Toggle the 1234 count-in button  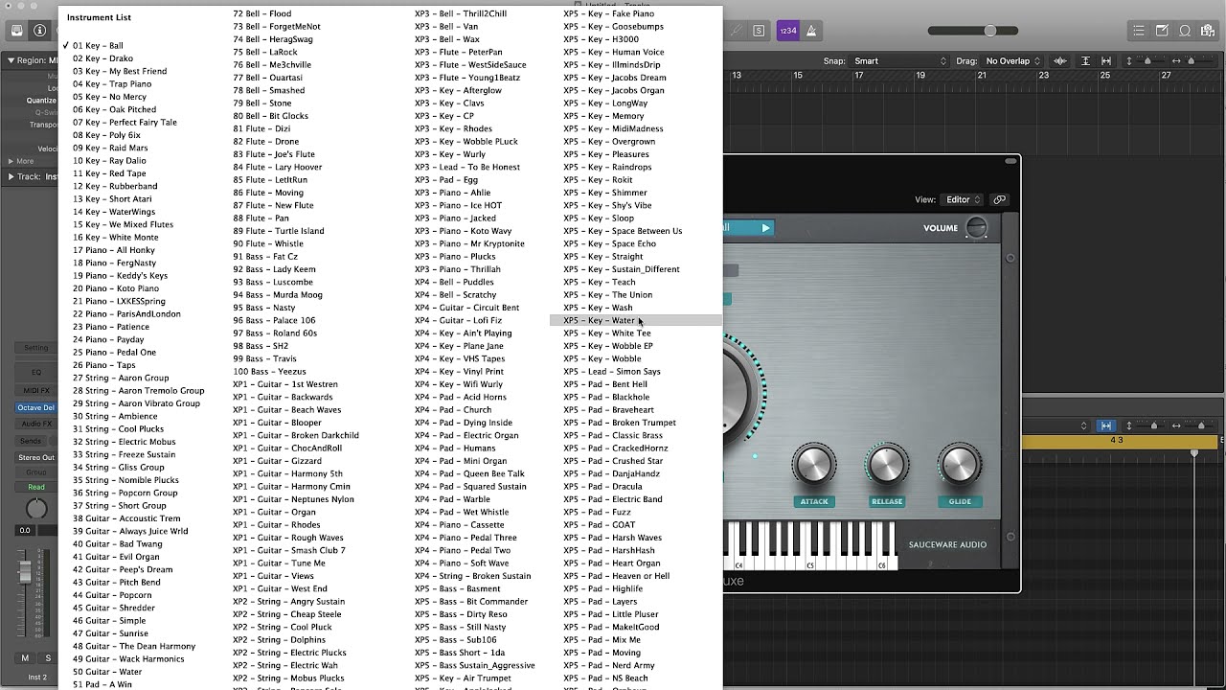[787, 31]
